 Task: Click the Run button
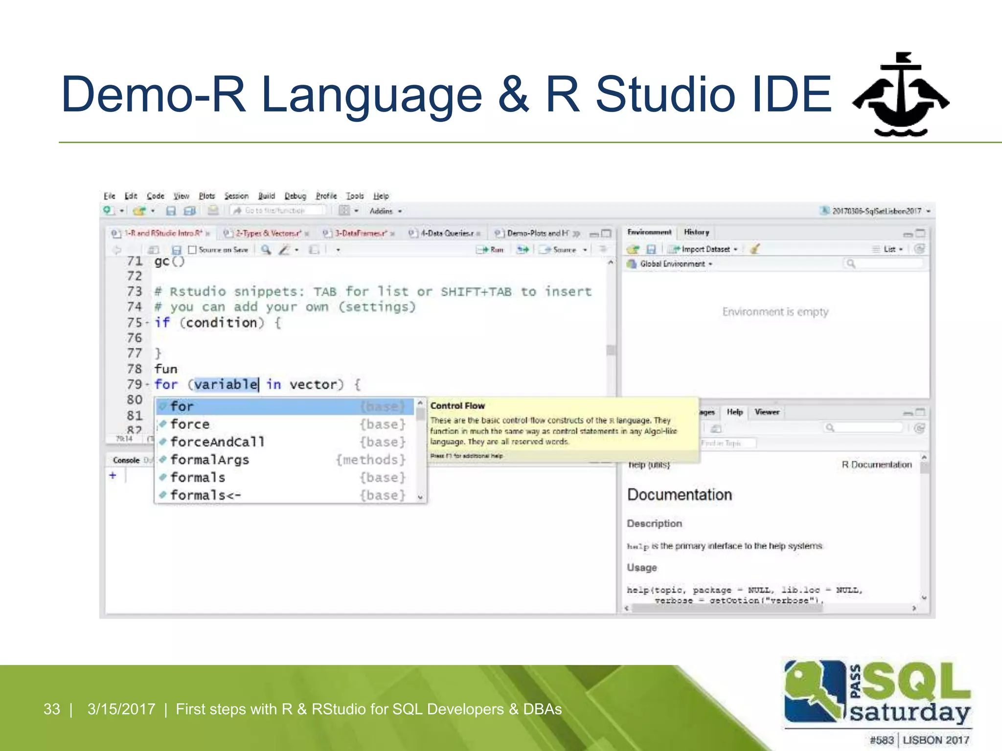[x=490, y=249]
